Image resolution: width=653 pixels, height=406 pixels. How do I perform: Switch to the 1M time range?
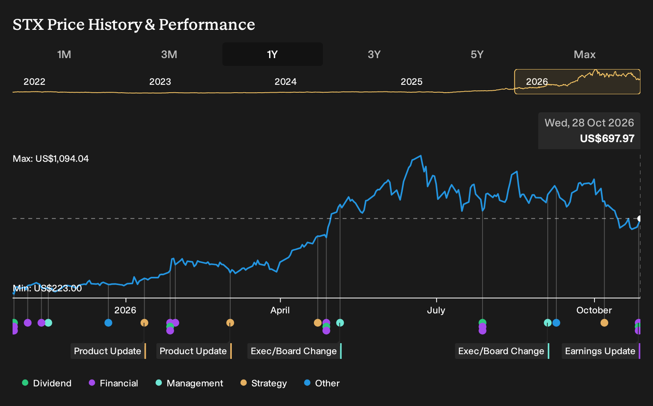[64, 54]
